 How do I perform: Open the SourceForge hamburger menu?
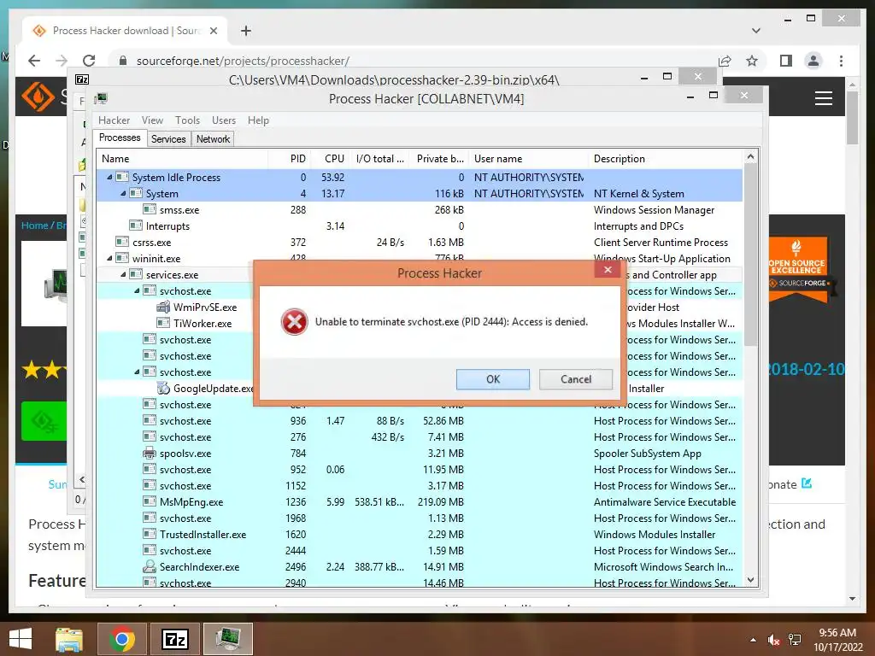tap(823, 99)
